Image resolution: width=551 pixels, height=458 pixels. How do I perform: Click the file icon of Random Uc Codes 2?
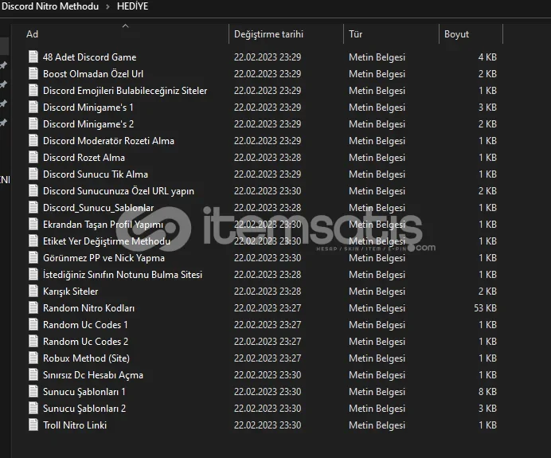pos(33,341)
